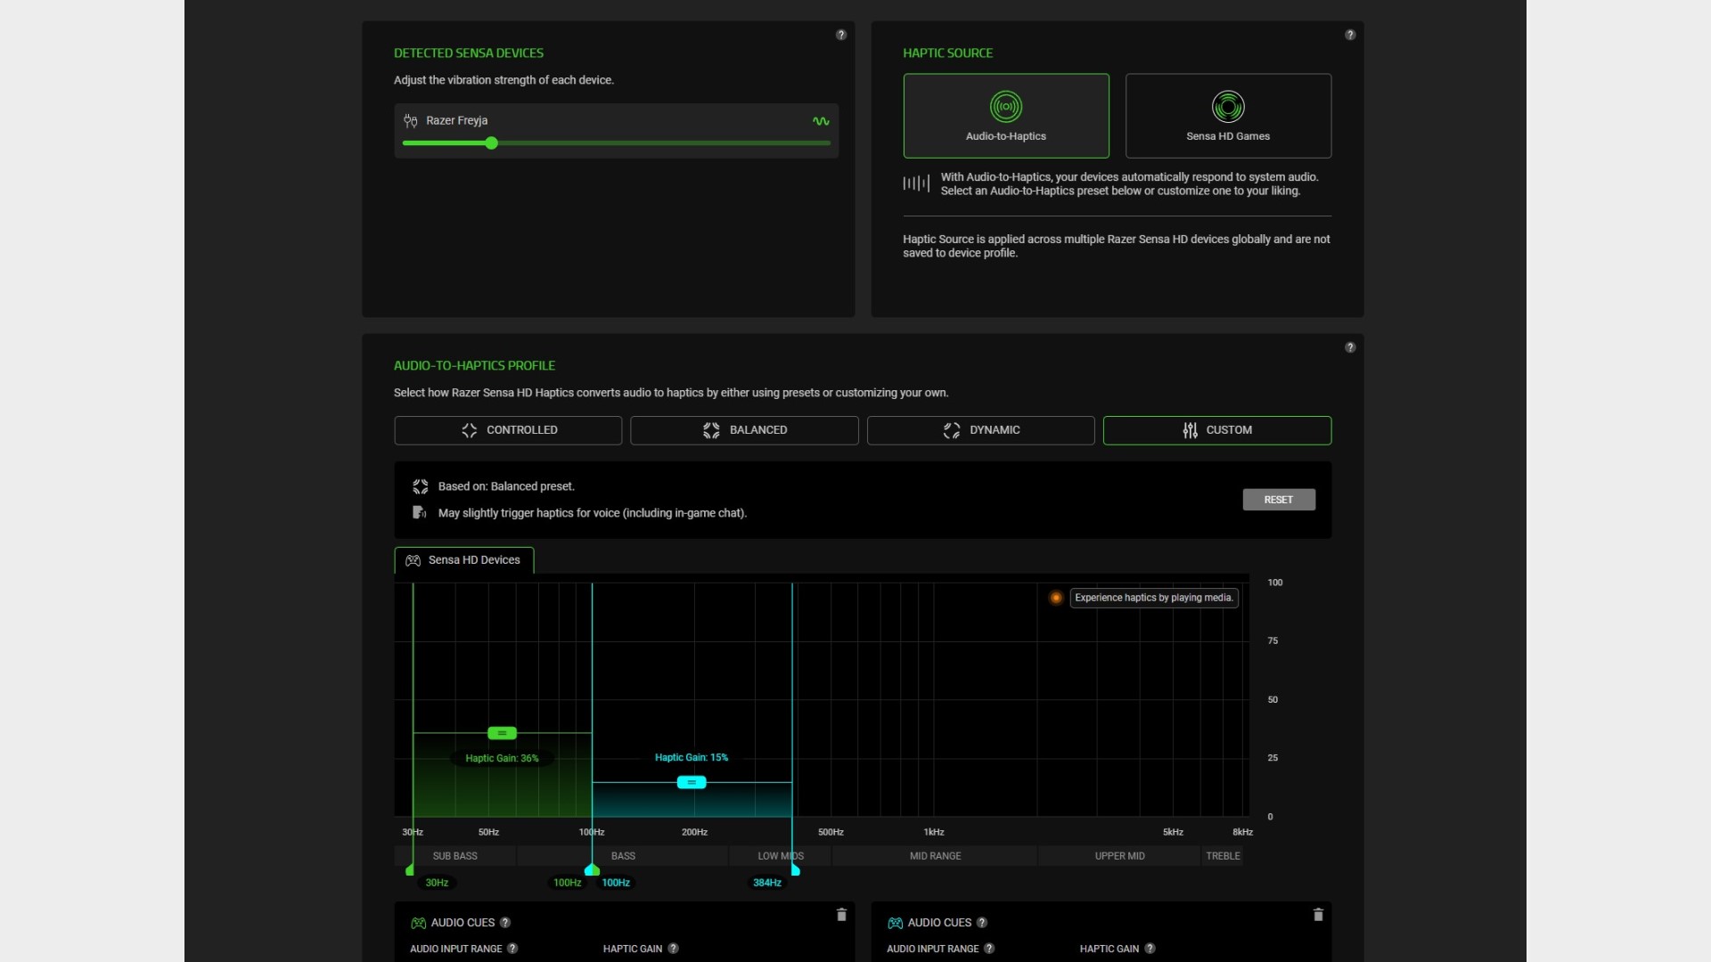
Task: Switch to Sensa HD Games haptic source tab
Action: [x=1227, y=115]
